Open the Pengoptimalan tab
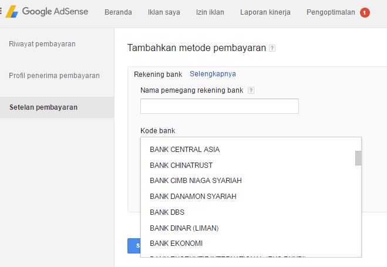Screen dimensions: 387x267 pos(331,12)
